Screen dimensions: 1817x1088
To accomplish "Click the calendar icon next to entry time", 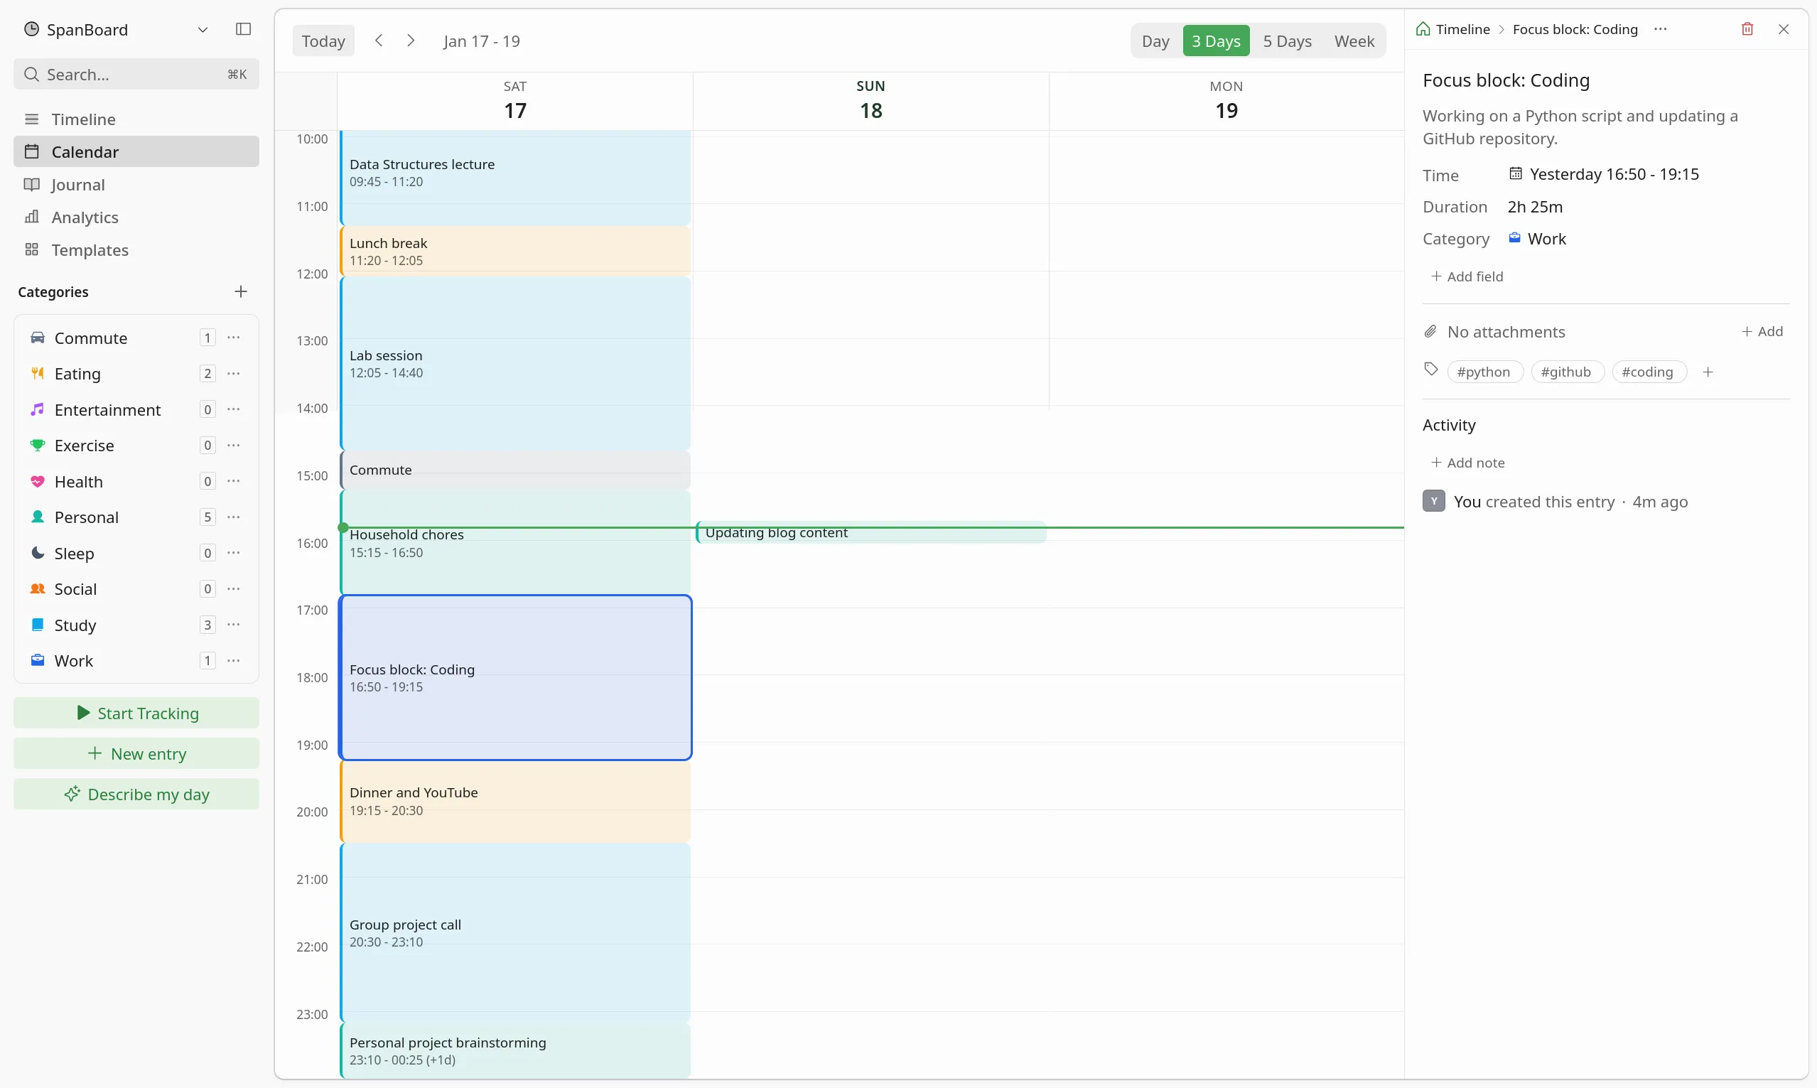I will (x=1515, y=173).
